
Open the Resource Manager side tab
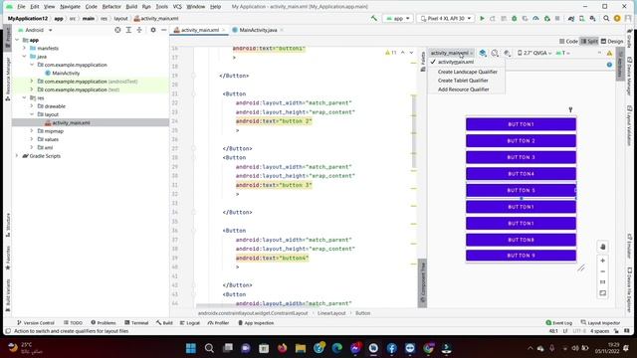pos(8,79)
